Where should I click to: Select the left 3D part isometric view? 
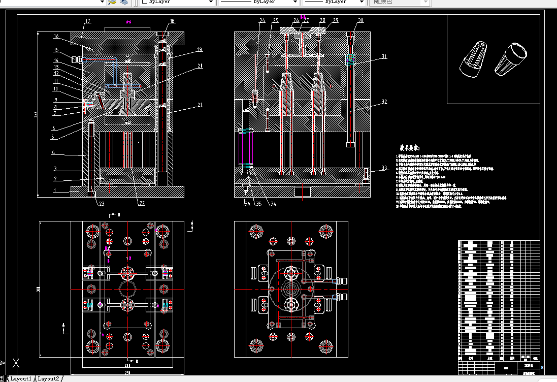tap(473, 59)
